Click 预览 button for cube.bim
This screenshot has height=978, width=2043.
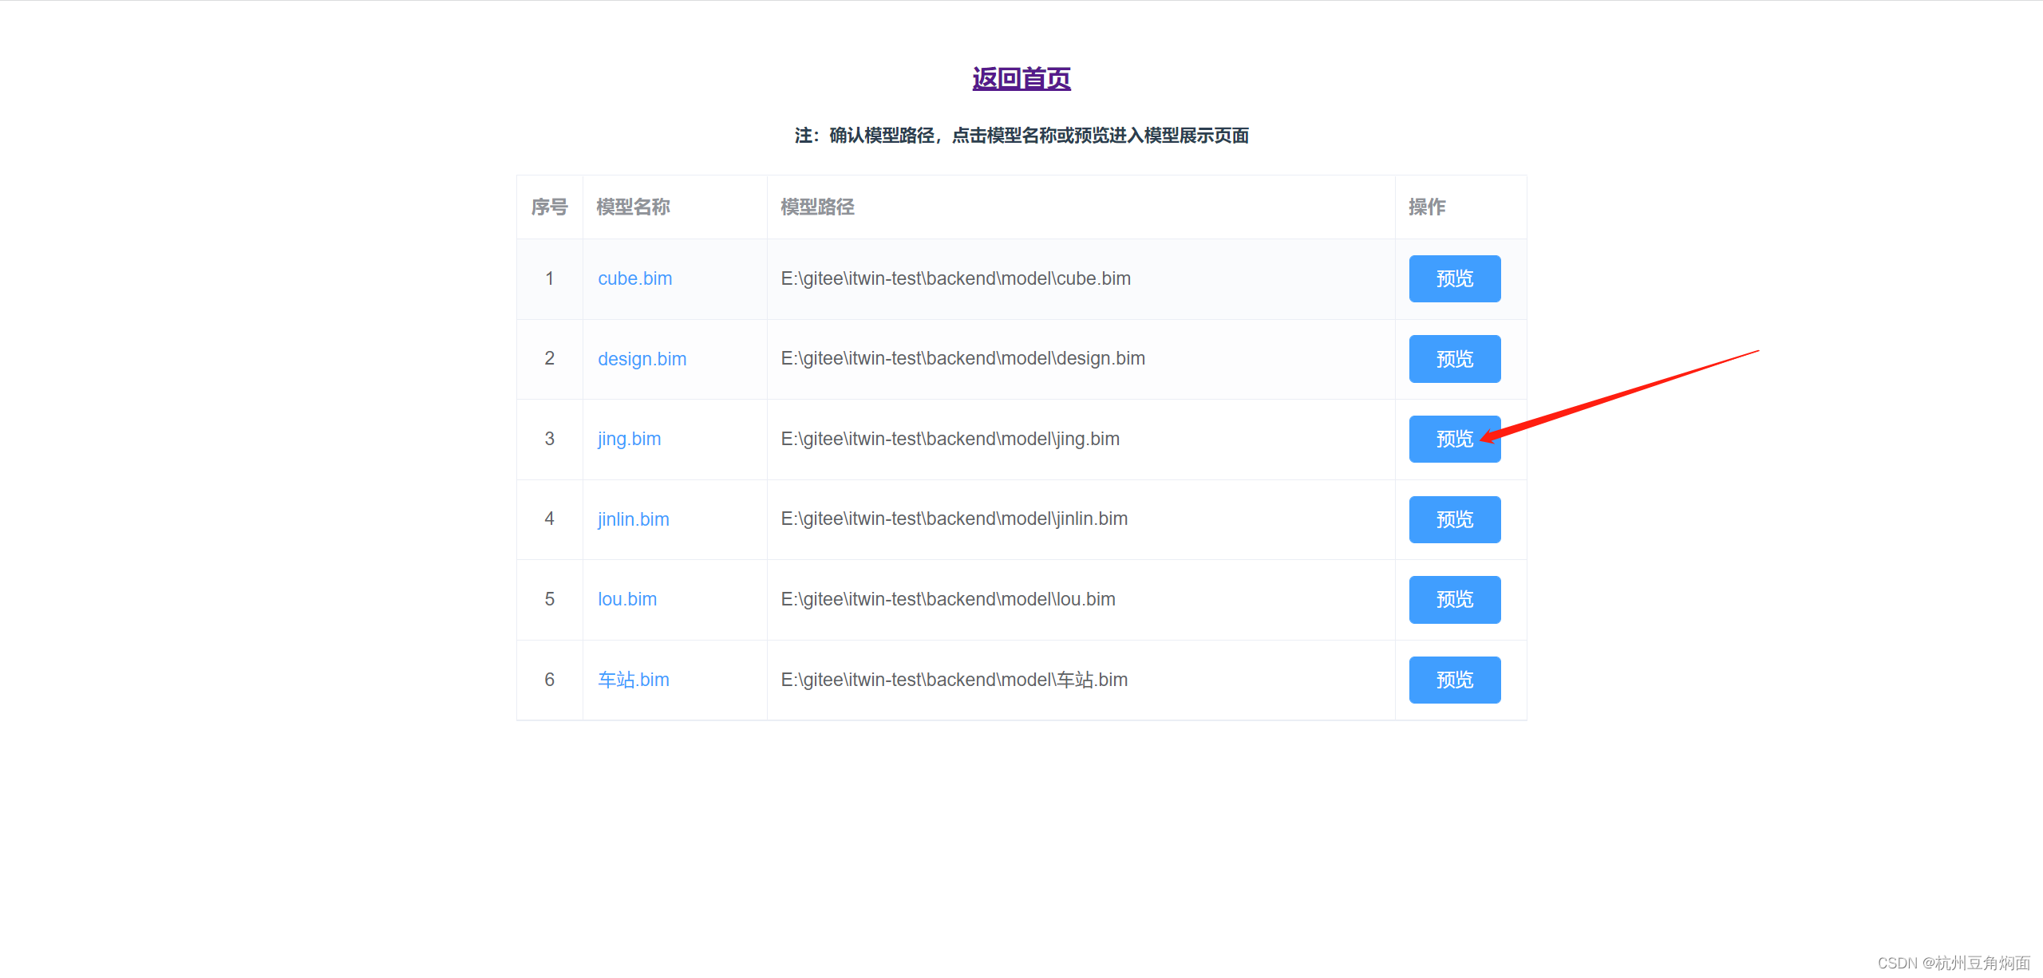tap(1454, 278)
